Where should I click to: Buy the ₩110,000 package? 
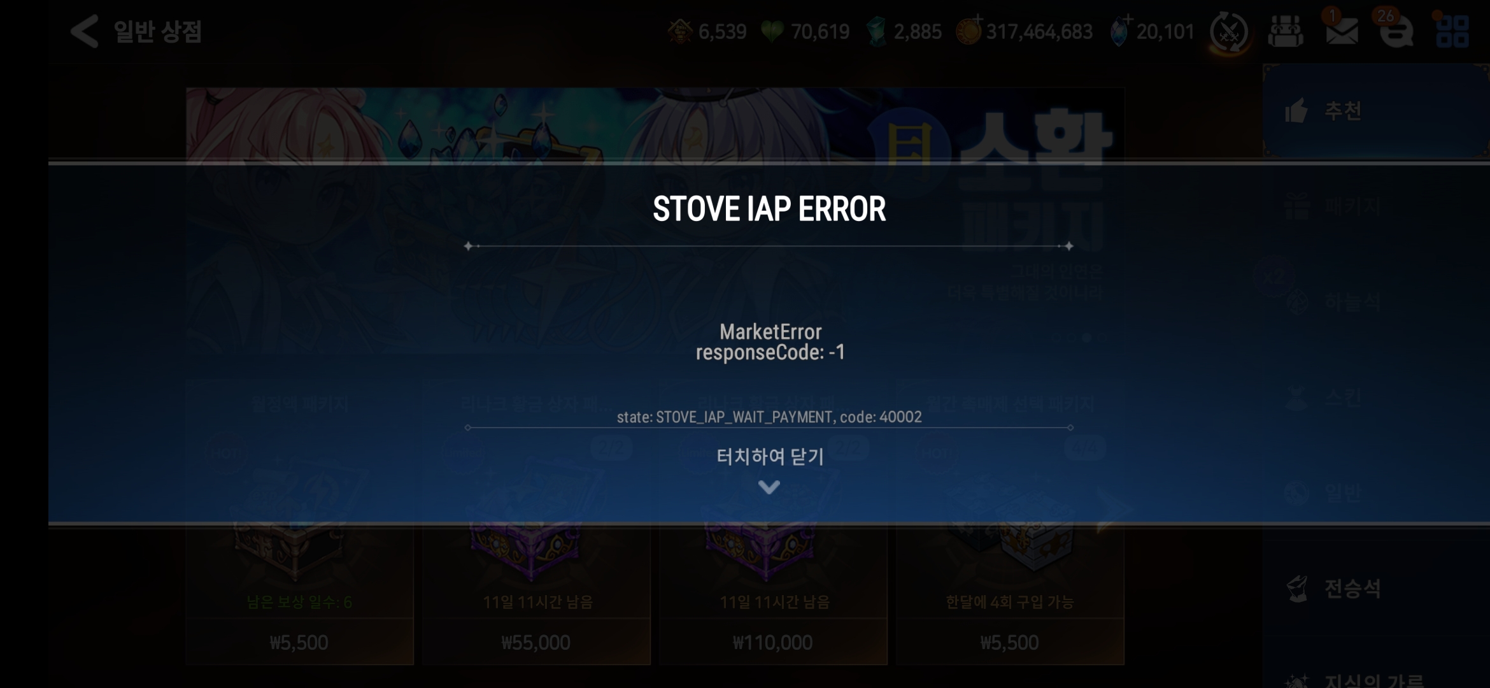coord(773,642)
